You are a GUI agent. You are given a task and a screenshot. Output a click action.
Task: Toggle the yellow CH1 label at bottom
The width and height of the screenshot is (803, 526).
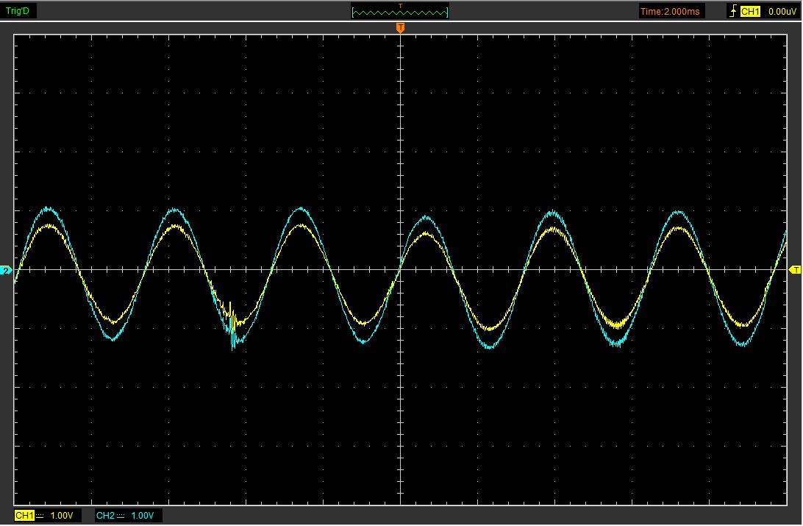24,516
